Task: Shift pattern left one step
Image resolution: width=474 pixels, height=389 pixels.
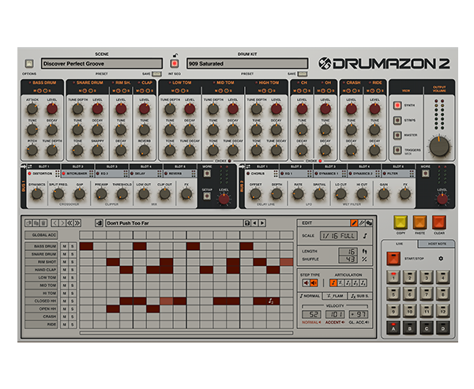Action: [x=55, y=223]
